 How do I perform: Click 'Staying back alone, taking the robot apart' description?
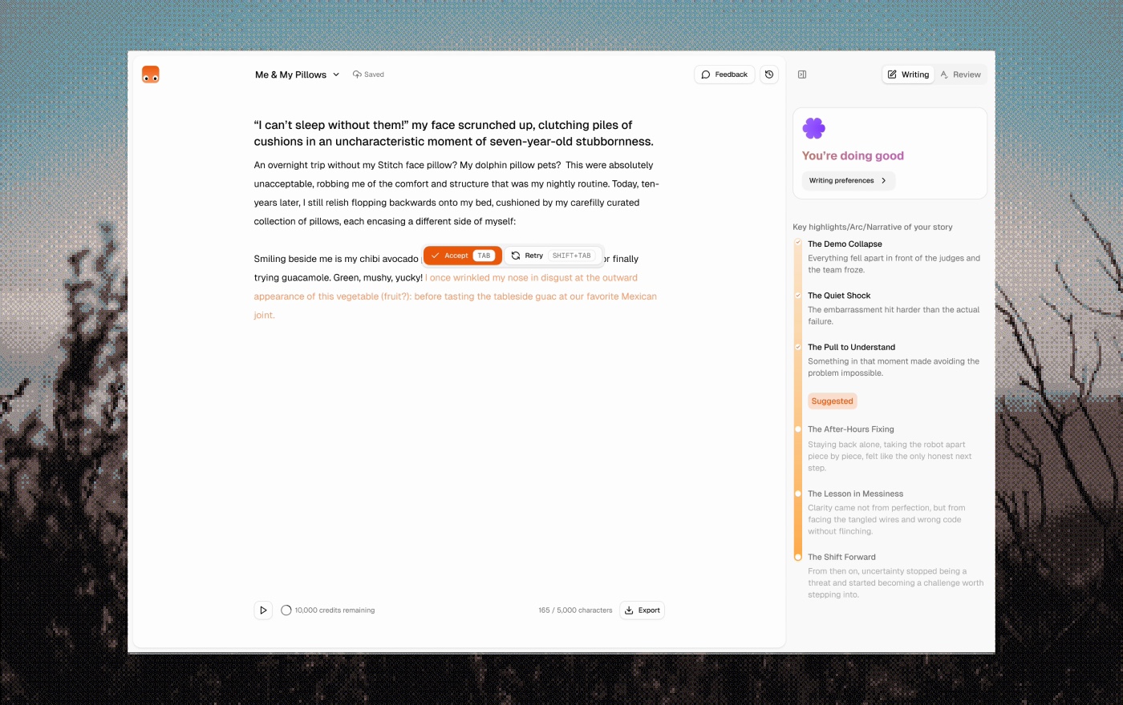coord(890,457)
